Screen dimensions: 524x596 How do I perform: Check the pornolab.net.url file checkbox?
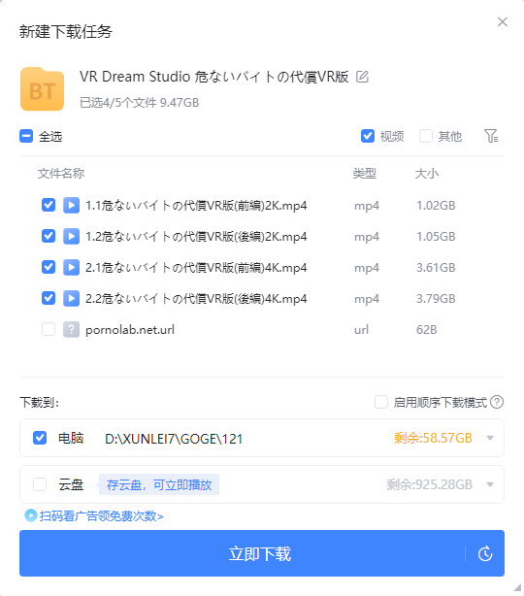pos(49,330)
